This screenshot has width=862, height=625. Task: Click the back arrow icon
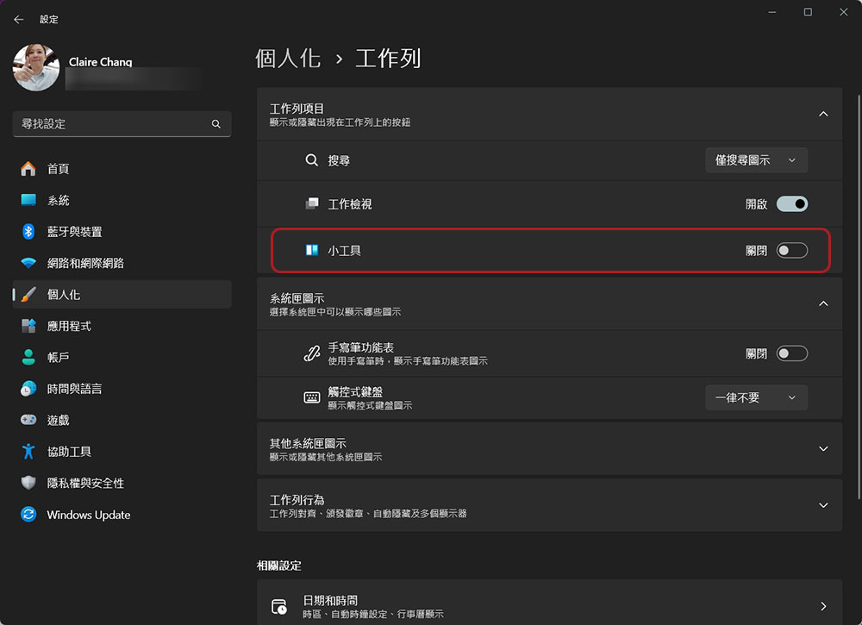(19, 19)
